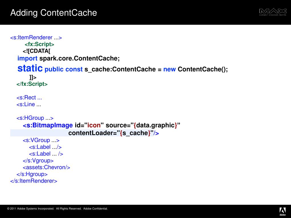The width and height of the screenshot is (291, 218).
Task: Click the large 'static' keyword
Action: click(30, 68)
